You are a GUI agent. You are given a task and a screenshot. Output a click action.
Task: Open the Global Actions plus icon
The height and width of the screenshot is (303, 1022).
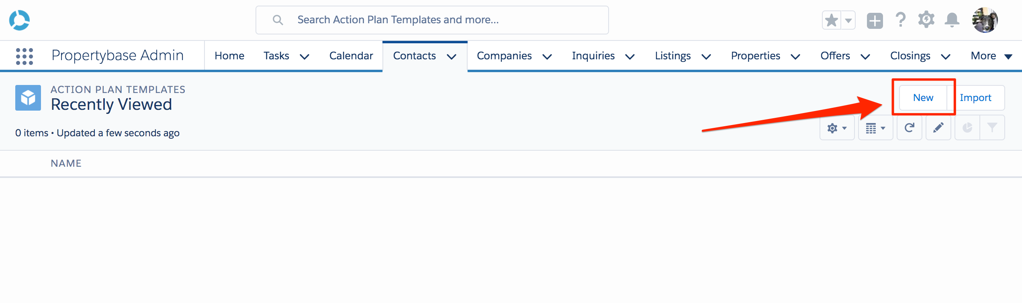coord(875,20)
